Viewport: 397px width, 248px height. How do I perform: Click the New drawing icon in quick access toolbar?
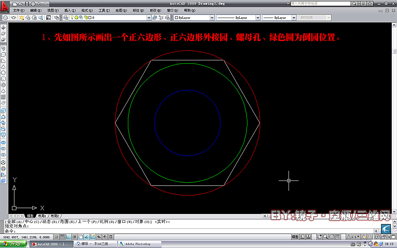coord(15,4)
